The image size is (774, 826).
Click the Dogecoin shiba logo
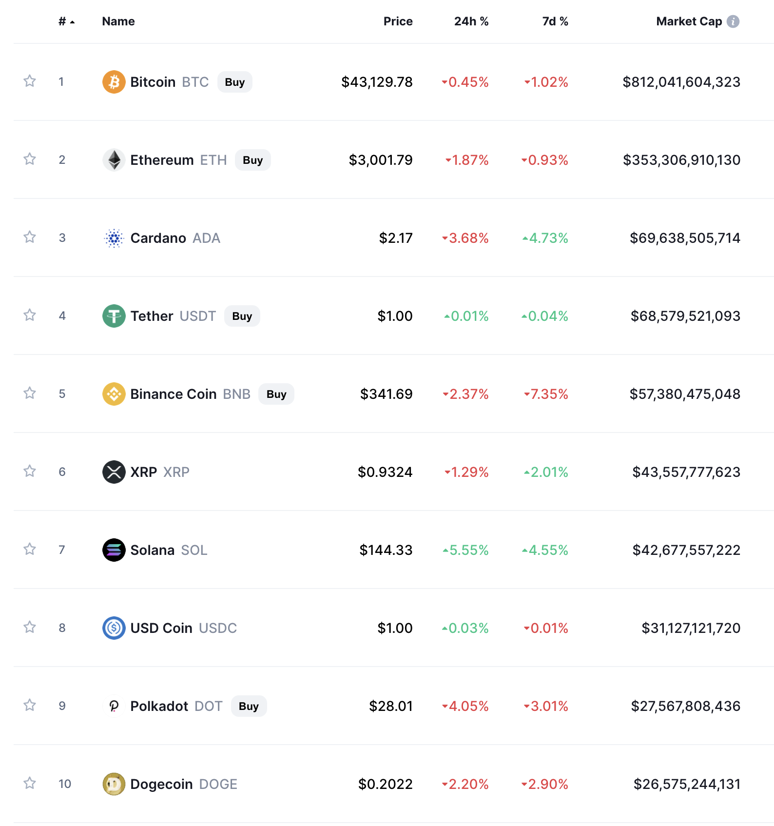114,784
